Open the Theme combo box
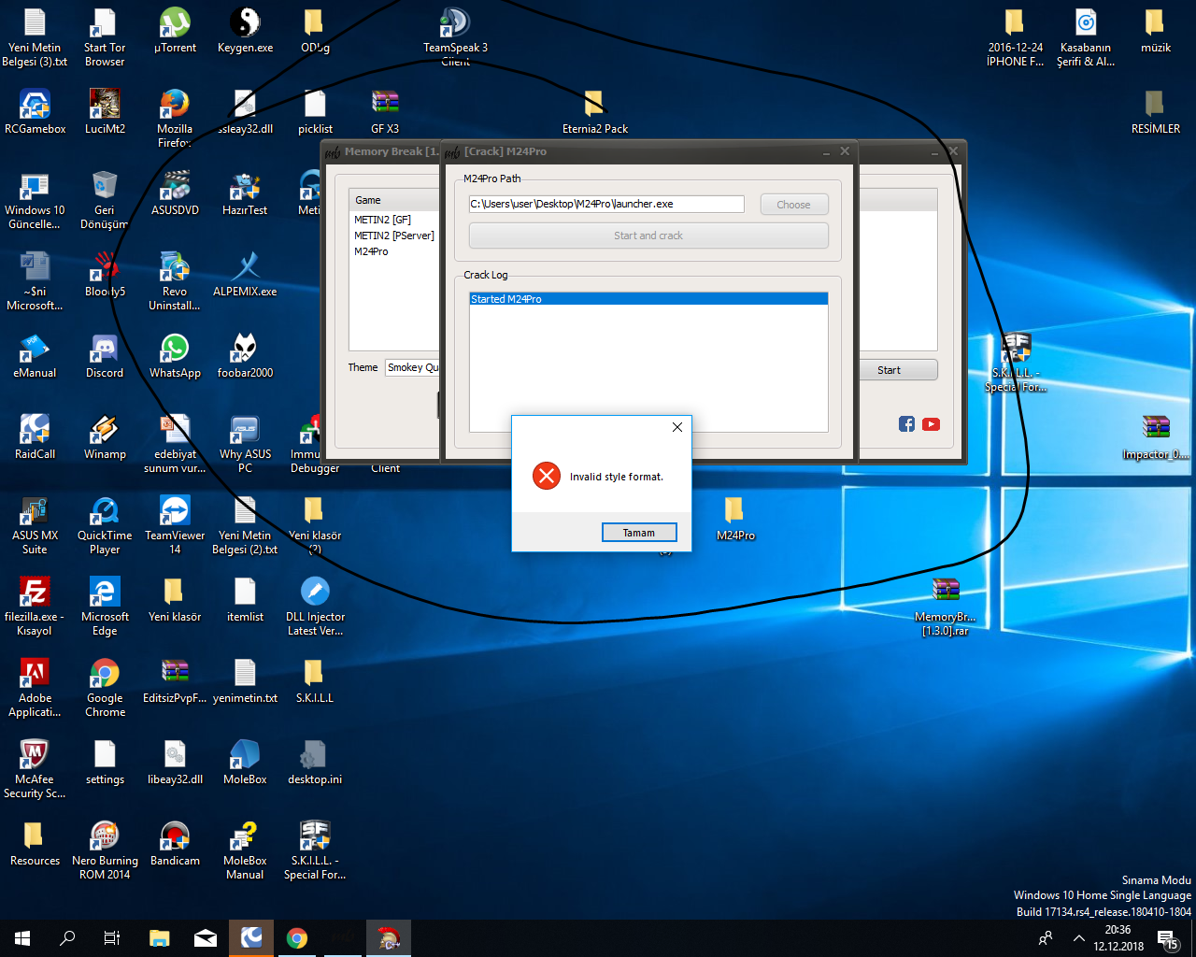Screen dimensions: 1196x957 (413, 367)
